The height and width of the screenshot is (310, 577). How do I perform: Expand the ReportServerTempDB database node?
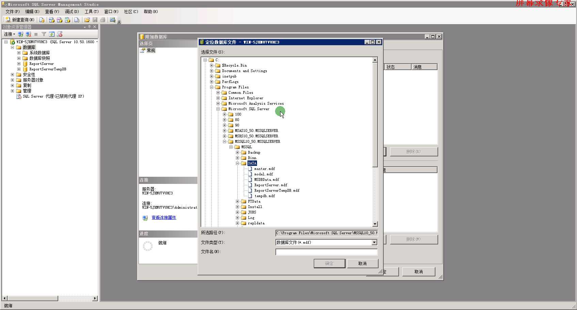coord(19,69)
